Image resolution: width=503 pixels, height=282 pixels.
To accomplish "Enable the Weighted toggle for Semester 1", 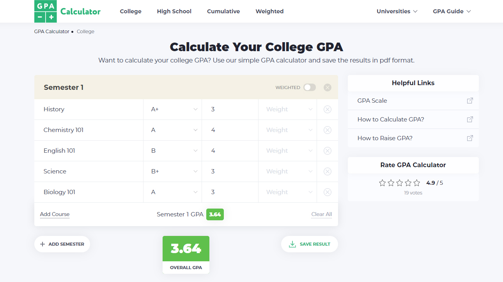I will [310, 87].
